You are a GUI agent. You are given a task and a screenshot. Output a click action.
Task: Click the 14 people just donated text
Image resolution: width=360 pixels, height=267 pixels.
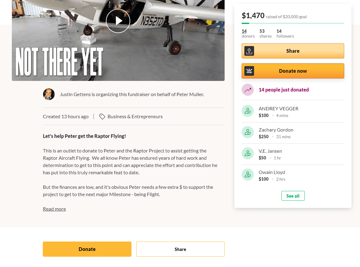(284, 90)
